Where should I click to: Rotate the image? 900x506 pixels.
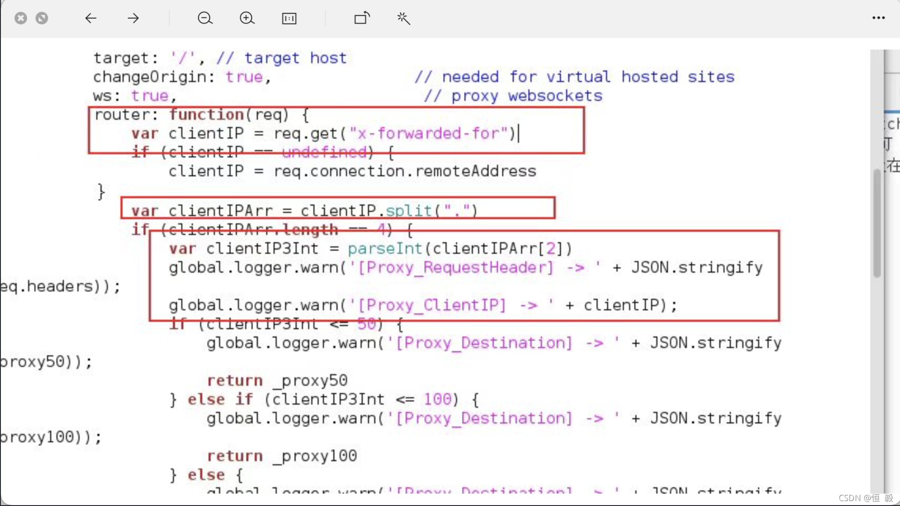click(362, 18)
